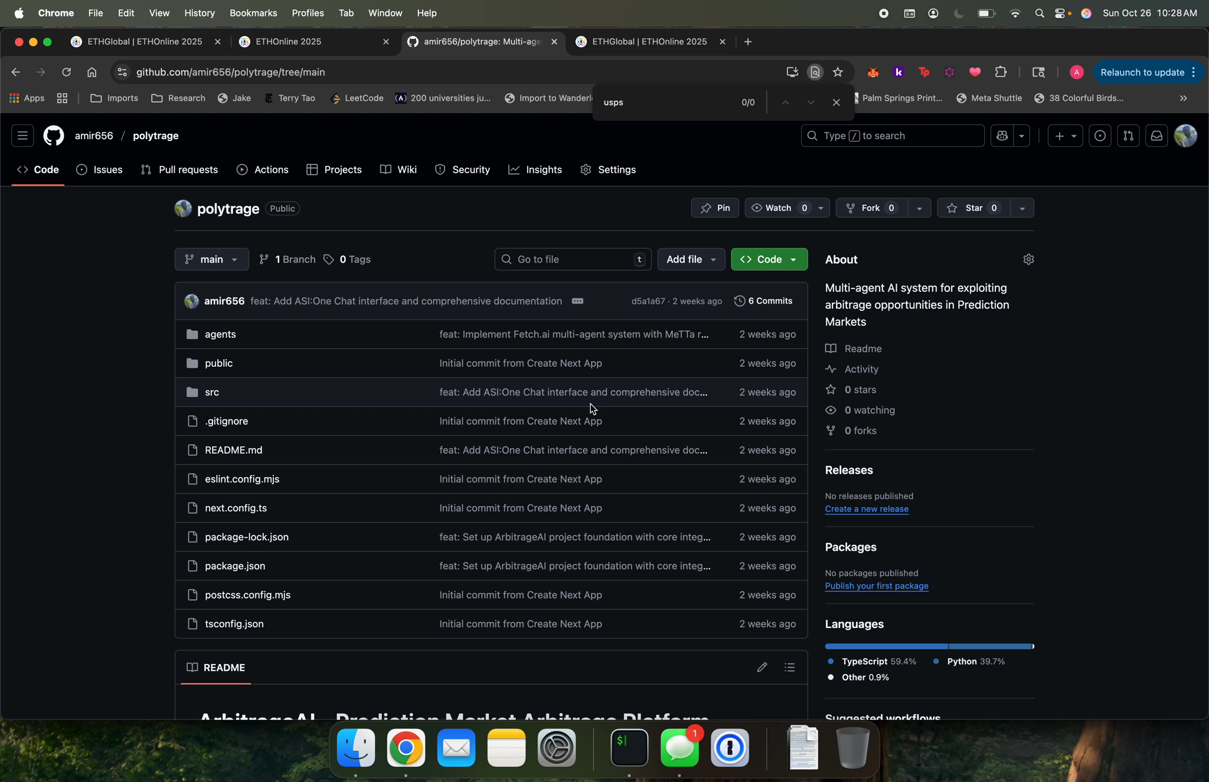The height and width of the screenshot is (782, 1209).
Task: Expand the green Code dropdown
Action: [x=769, y=259]
